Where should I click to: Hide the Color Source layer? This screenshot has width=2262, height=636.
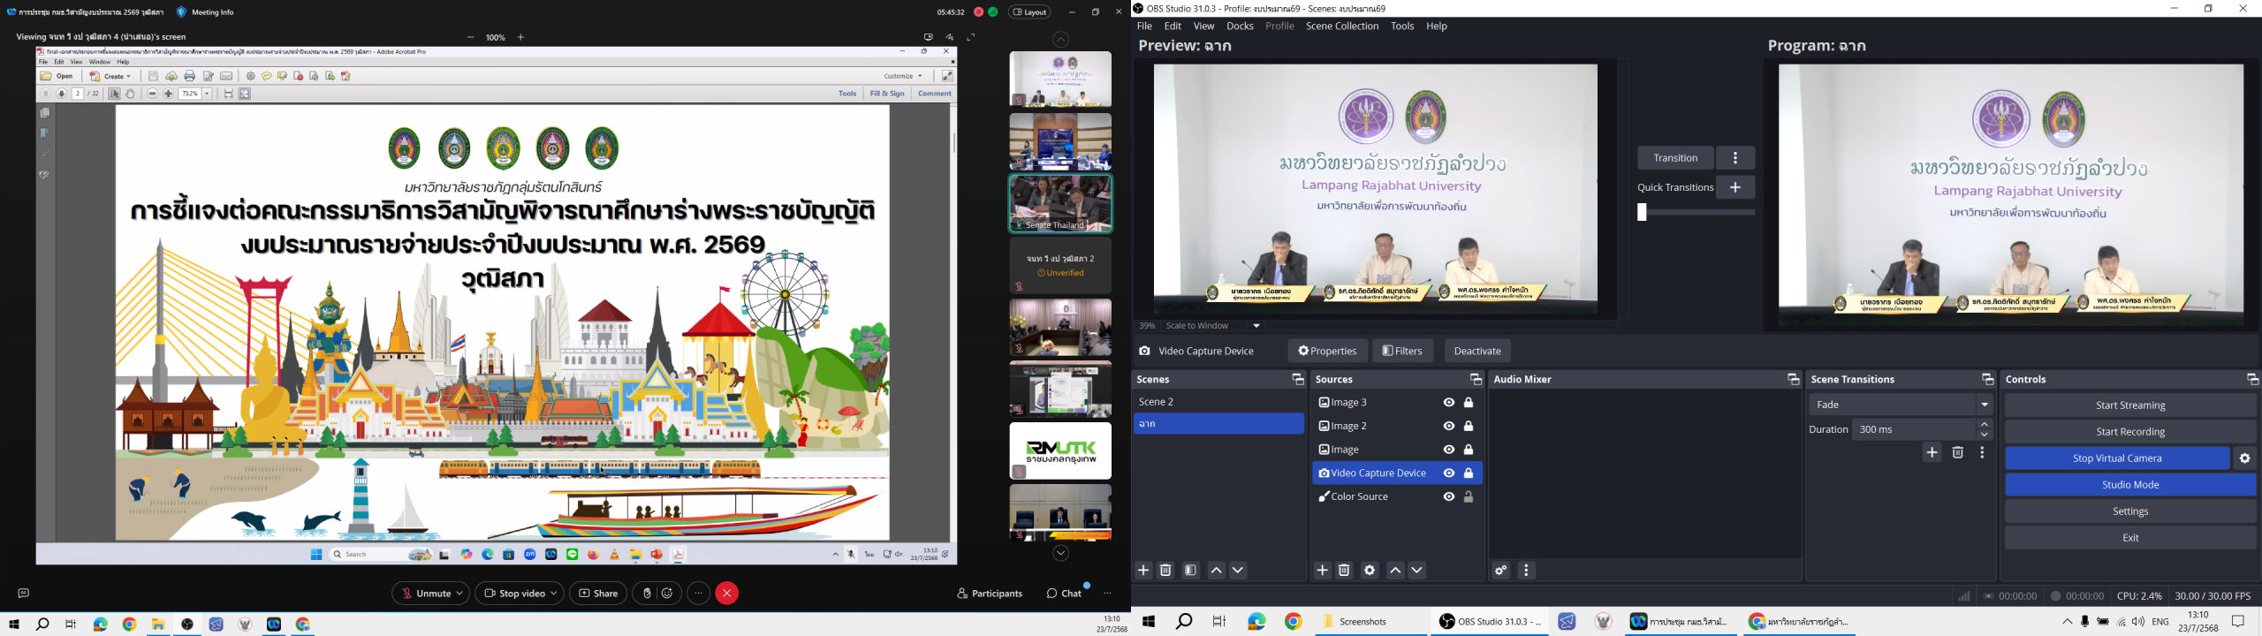click(1449, 497)
